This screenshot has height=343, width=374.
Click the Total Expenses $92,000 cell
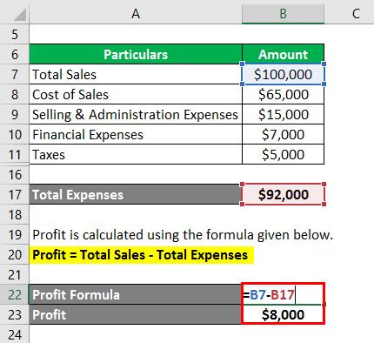tap(283, 194)
